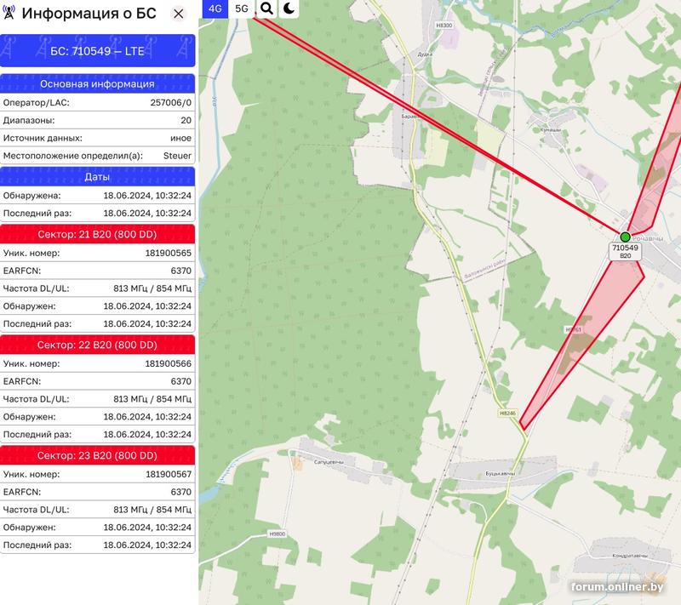The width and height of the screenshot is (681, 605).
Task: Collapse the Даты section header
Action: 97,177
